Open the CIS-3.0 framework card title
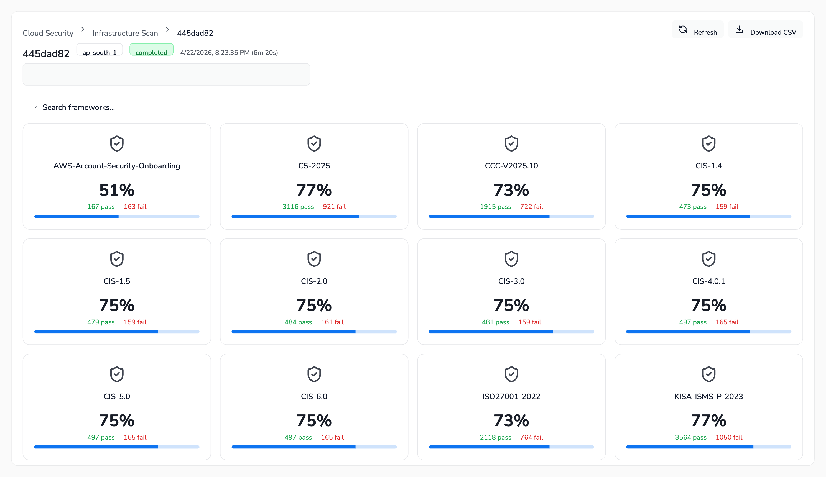Image resolution: width=826 pixels, height=477 pixels. pyautogui.click(x=511, y=281)
